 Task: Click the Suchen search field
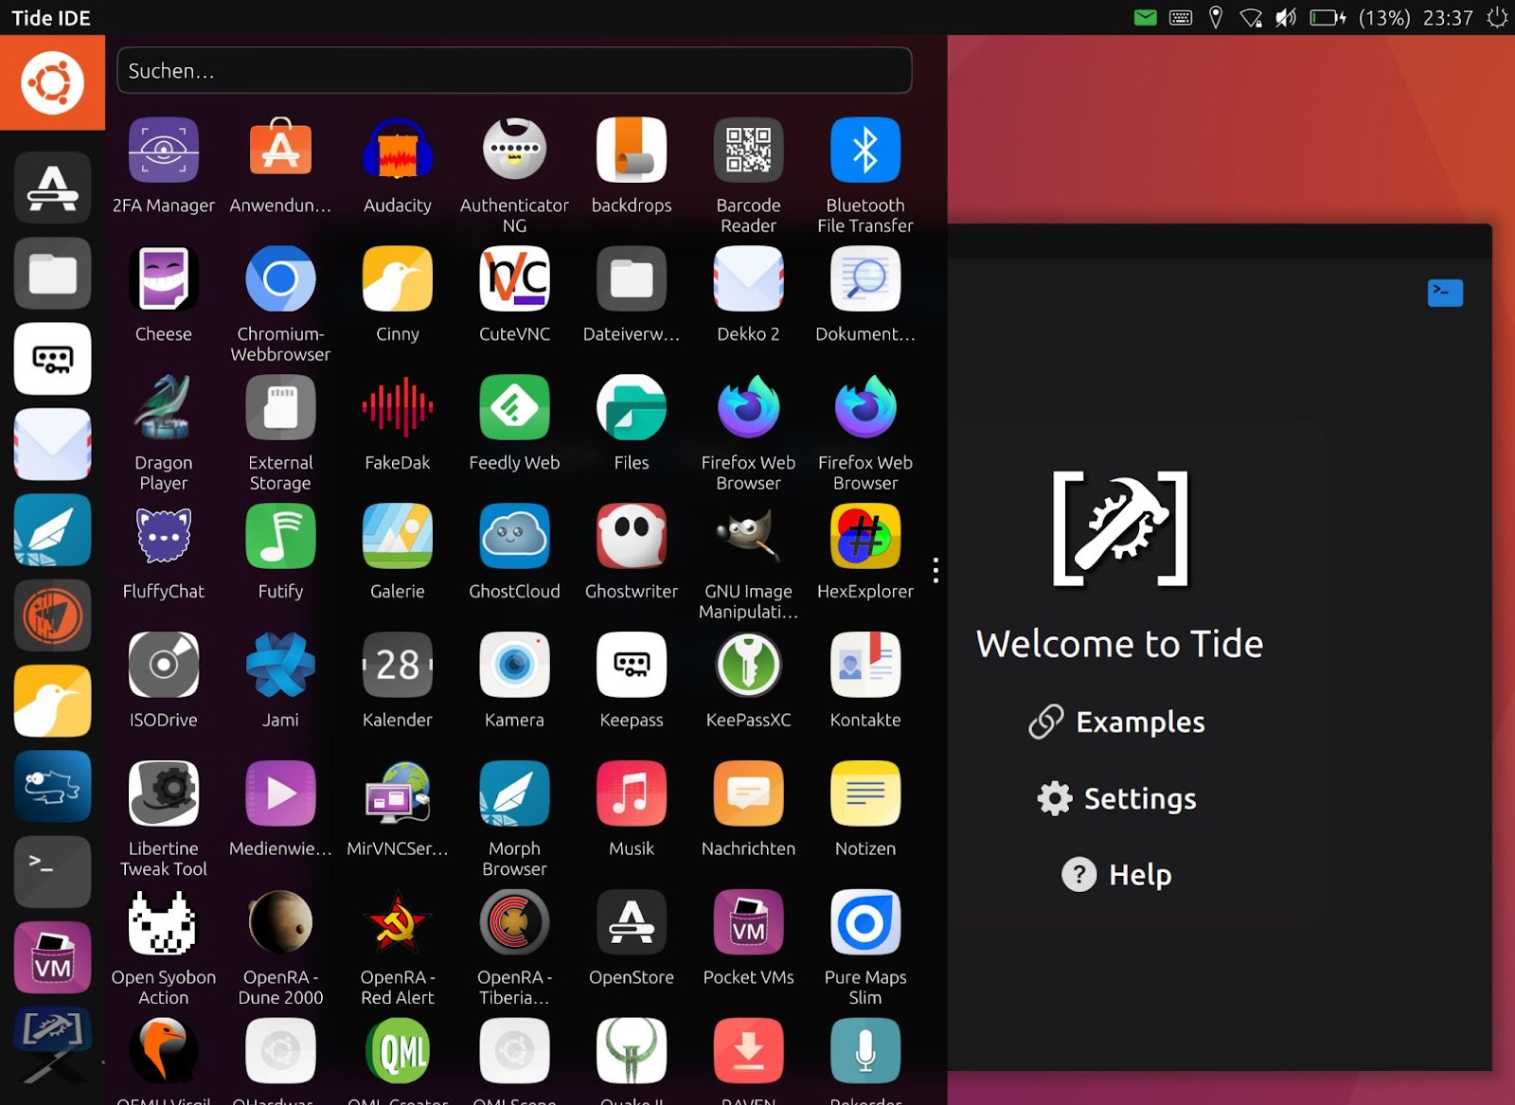[514, 71]
